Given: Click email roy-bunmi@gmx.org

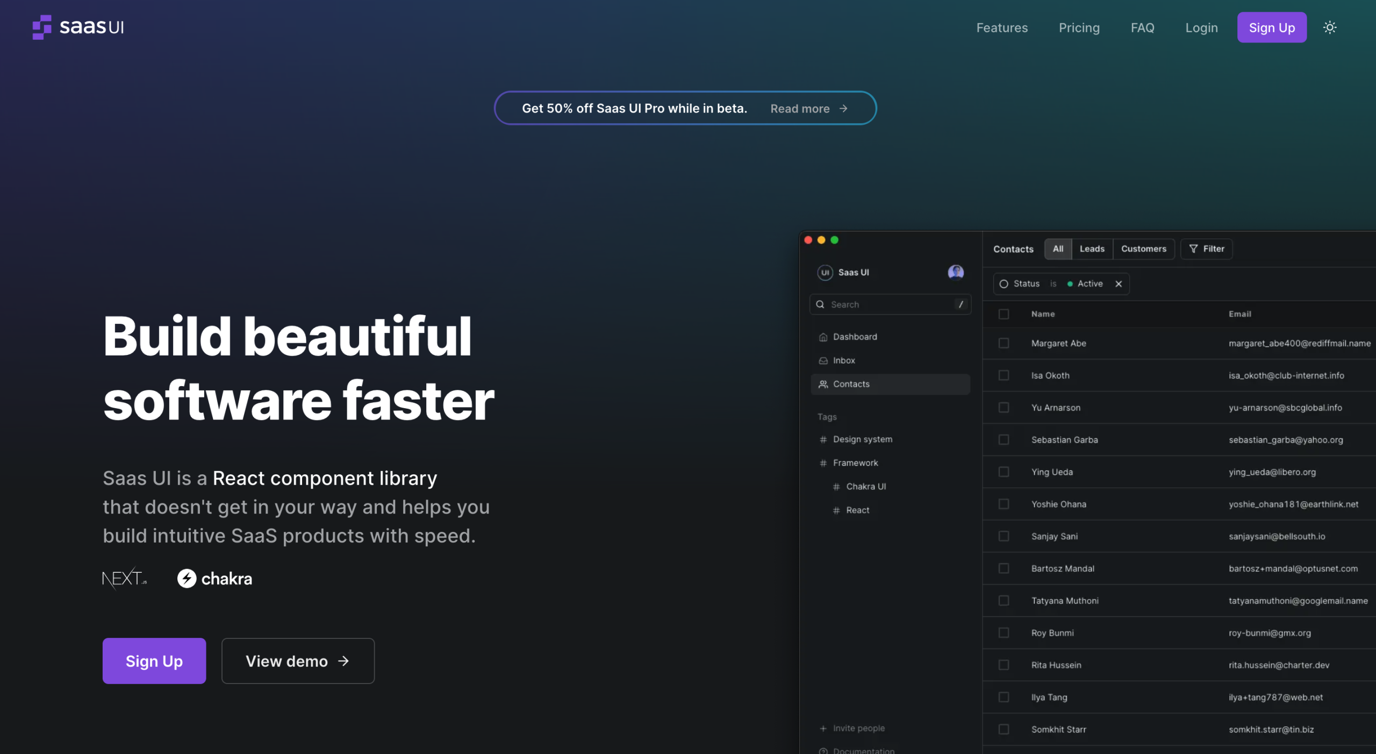Looking at the screenshot, I should click(1270, 633).
